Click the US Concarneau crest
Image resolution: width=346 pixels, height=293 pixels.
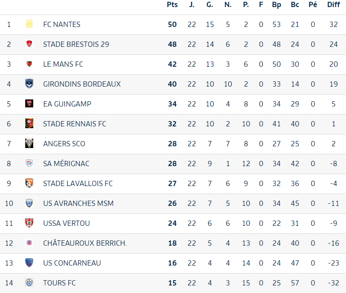point(29,263)
